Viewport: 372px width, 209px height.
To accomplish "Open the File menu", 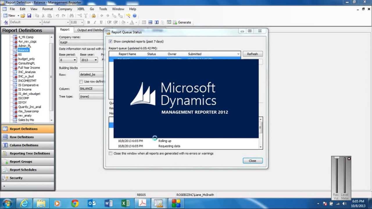I will (x=12, y=9).
